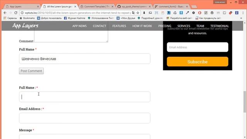The width and height of the screenshot is (247, 139).
Task: Open the WordPress extension icon
Action: (212, 13)
